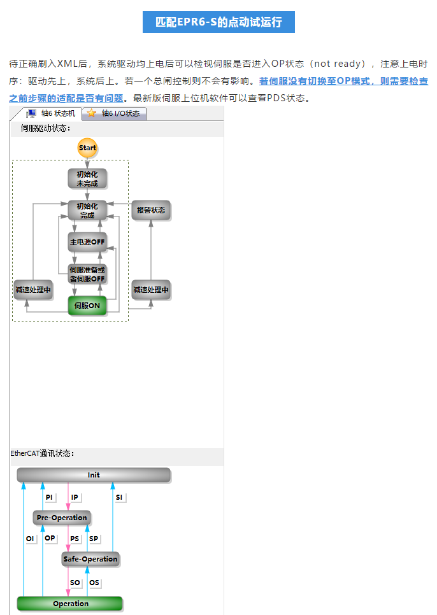The height and width of the screenshot is (615, 437).
Task: Click the Safe-Operation state box
Action: tap(90, 559)
